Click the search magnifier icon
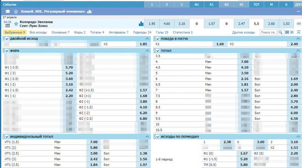This screenshot has width=302, height=168. coord(280,33)
